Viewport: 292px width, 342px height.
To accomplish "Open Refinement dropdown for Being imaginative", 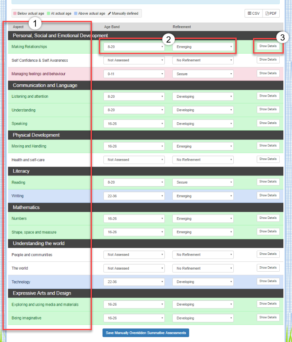I will [x=203, y=318].
